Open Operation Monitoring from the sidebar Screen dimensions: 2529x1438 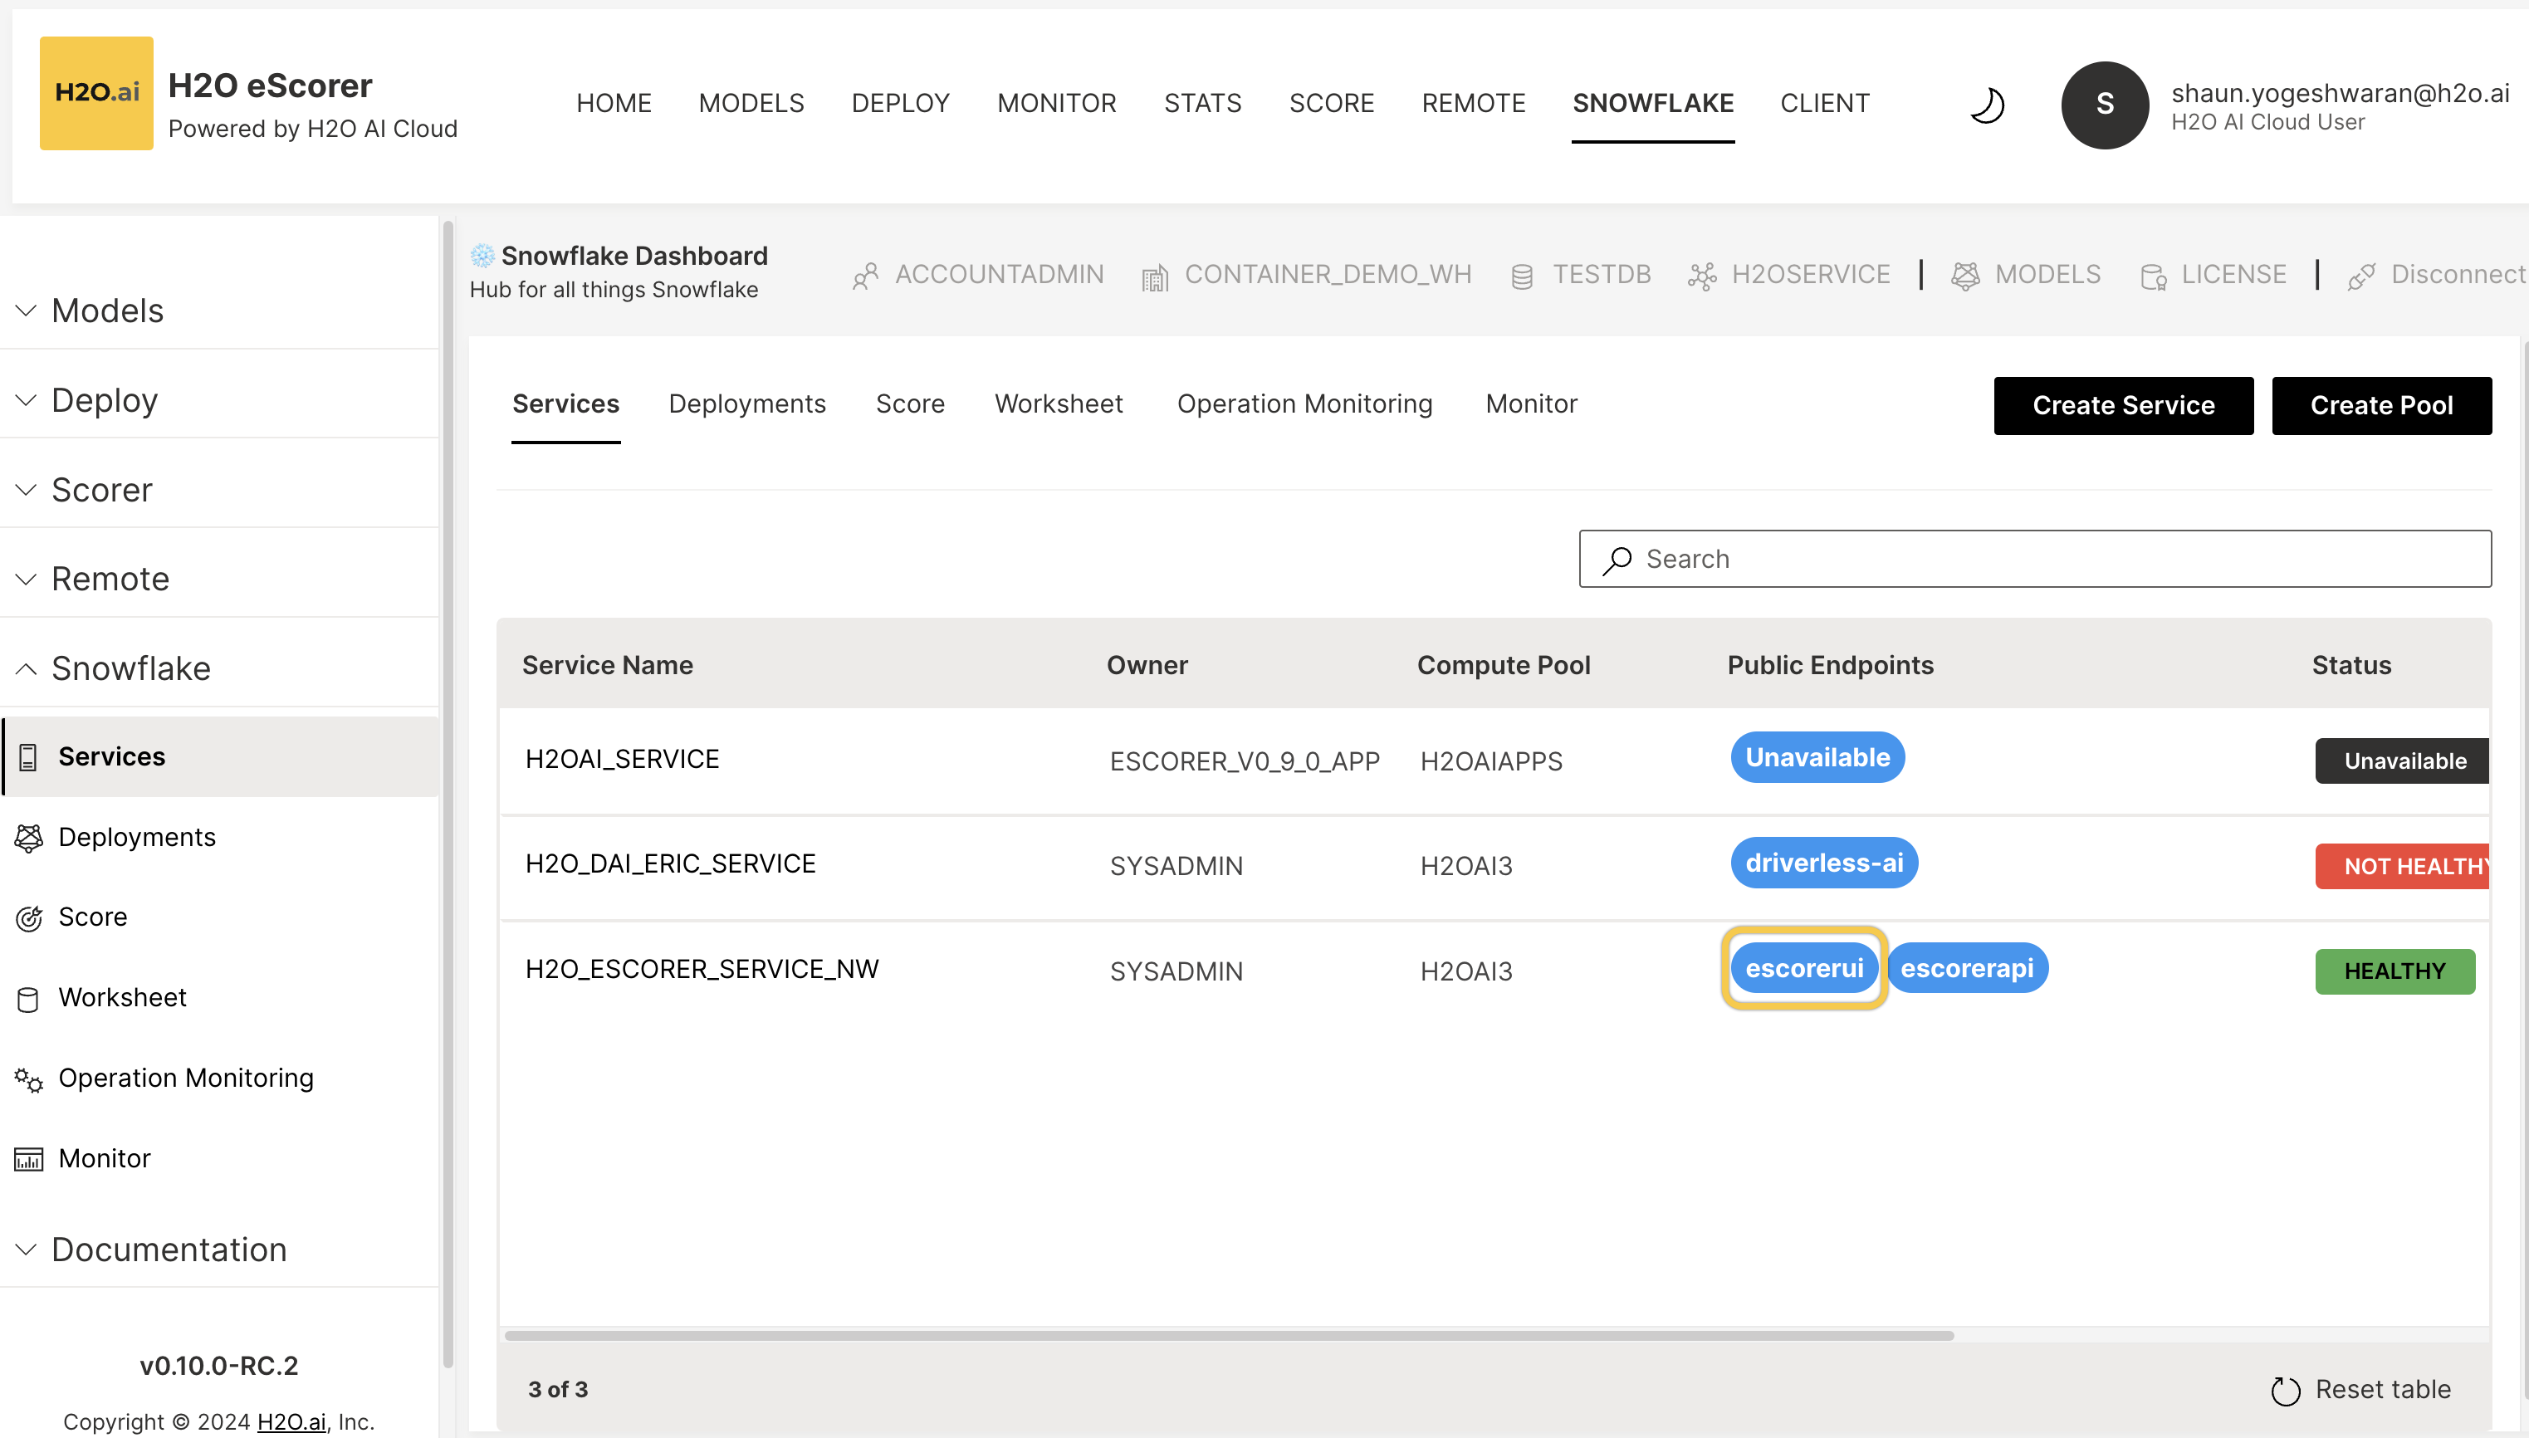[186, 1078]
